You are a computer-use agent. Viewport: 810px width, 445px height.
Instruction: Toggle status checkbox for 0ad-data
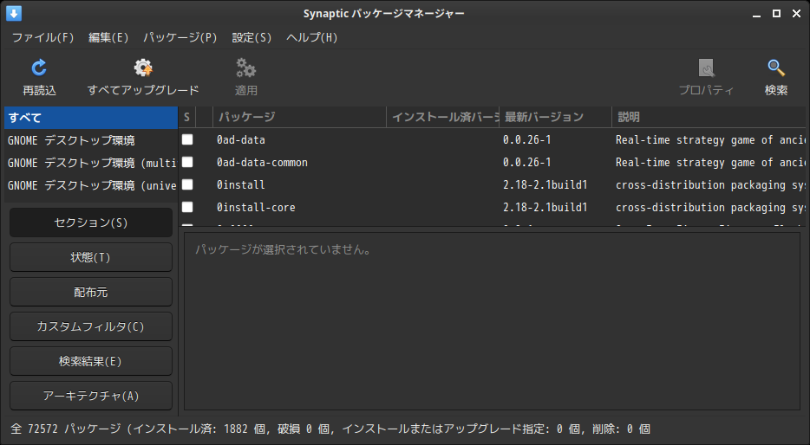point(187,139)
